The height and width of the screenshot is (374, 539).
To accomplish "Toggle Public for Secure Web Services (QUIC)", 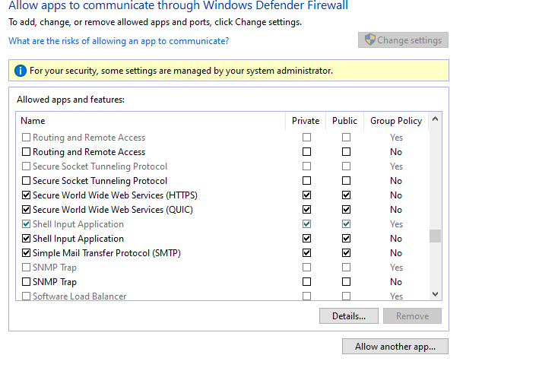I will point(346,210).
